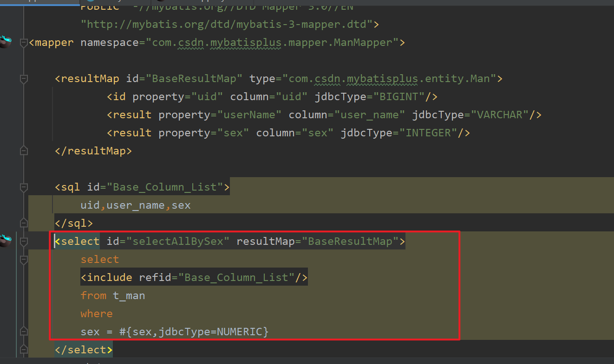Click the jdbcType value INTEGER
The image size is (614, 364).
coord(429,133)
